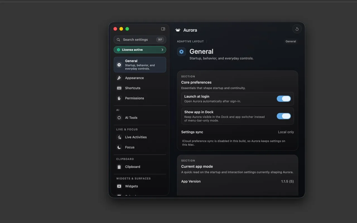
Task: Click the Widgets play icon
Action: click(119, 186)
